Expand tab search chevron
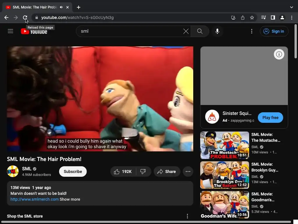The width and height of the screenshot is (298, 224). (x=292, y=7)
